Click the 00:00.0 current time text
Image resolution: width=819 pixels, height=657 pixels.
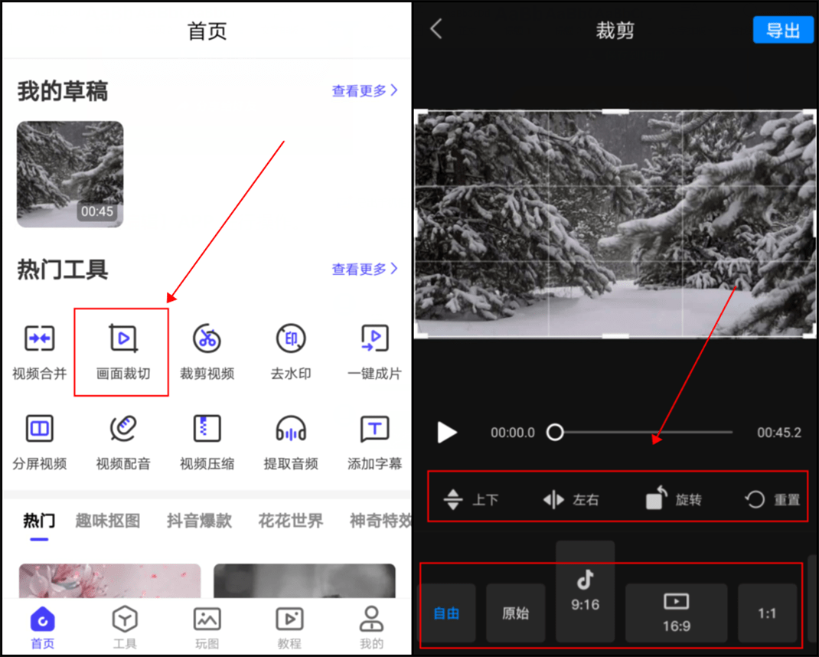[x=512, y=432]
